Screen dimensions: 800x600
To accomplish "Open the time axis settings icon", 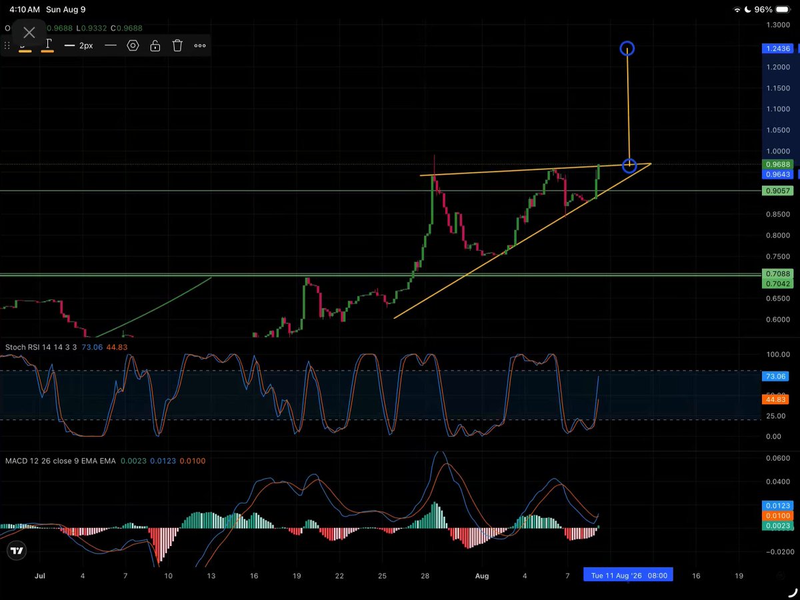I will [781, 575].
